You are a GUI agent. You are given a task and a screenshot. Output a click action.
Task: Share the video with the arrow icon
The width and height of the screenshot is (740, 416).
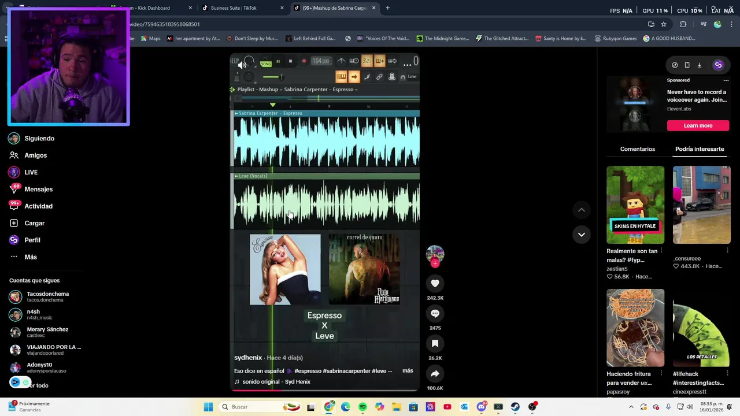point(435,374)
